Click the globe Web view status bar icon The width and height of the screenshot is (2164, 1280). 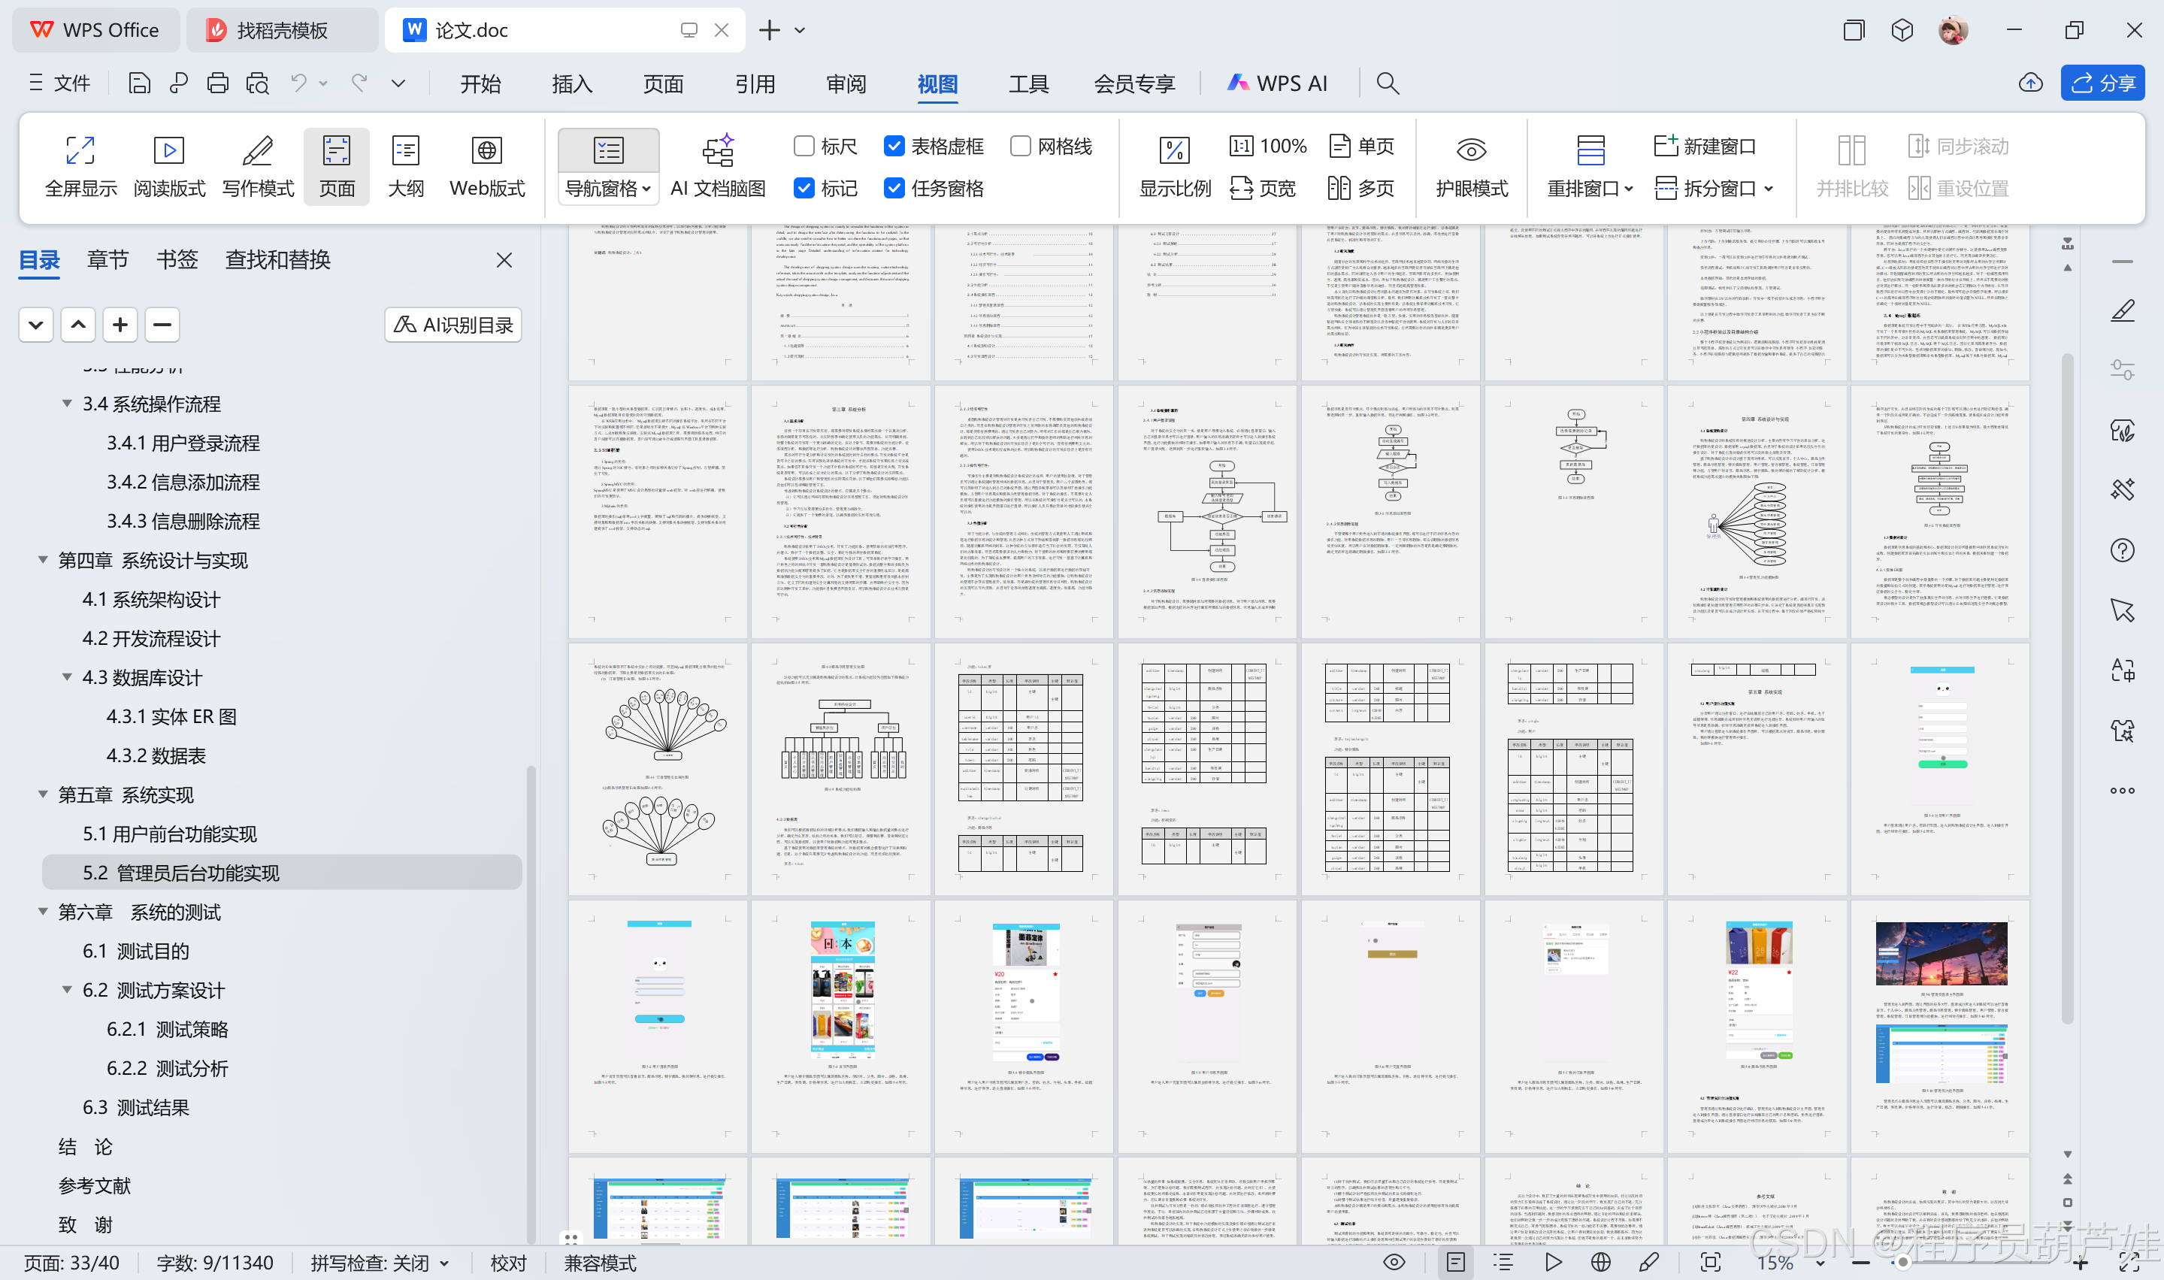tap(1601, 1262)
